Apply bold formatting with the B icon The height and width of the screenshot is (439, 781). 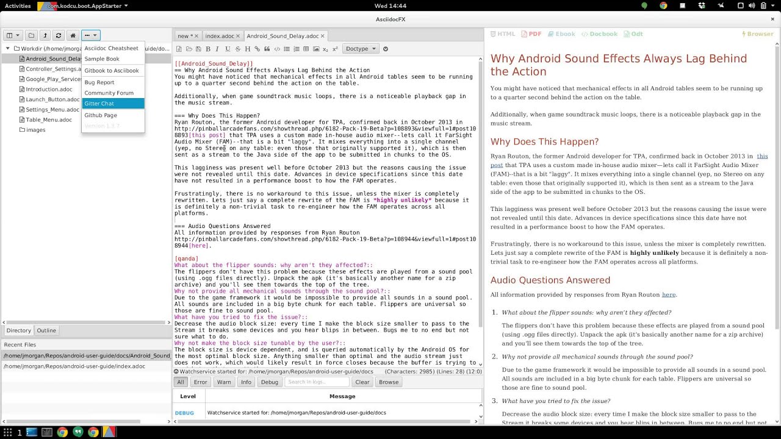point(208,49)
